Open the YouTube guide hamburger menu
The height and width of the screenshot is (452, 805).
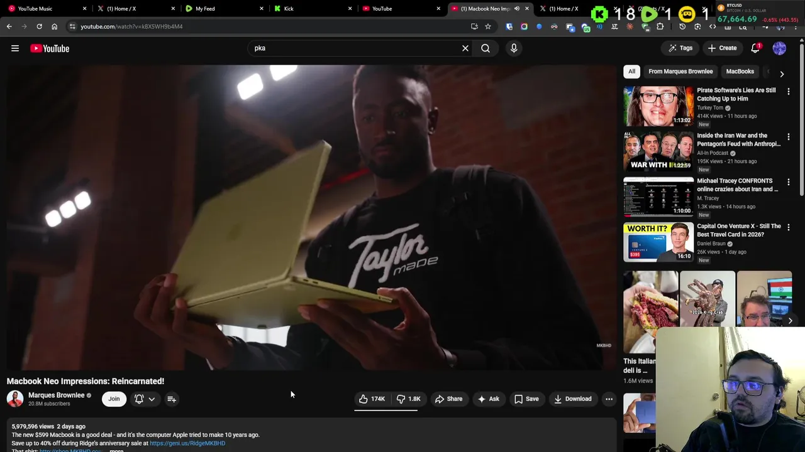coord(15,48)
